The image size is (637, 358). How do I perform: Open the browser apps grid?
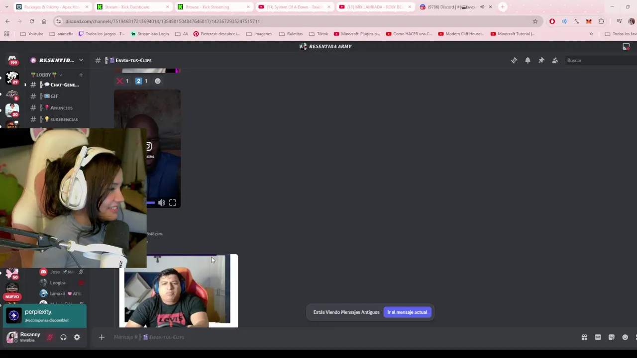pyautogui.click(x=7, y=34)
